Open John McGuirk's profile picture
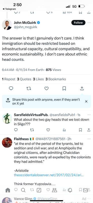Image resolution: width=93 pixels, height=203 pixels. [x=7, y=25]
